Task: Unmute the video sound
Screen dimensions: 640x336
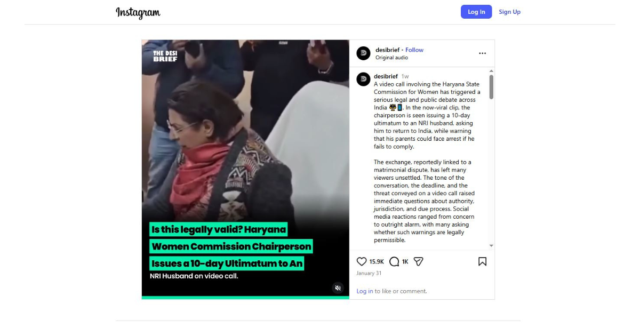Action: click(338, 288)
